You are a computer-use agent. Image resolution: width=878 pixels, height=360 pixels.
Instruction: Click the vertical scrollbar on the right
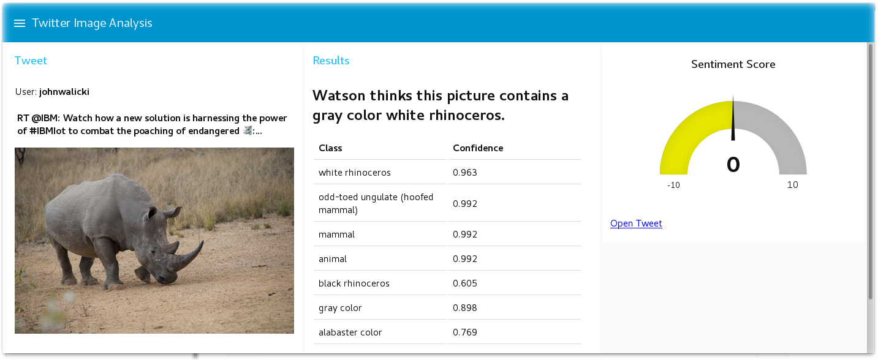[871, 171]
